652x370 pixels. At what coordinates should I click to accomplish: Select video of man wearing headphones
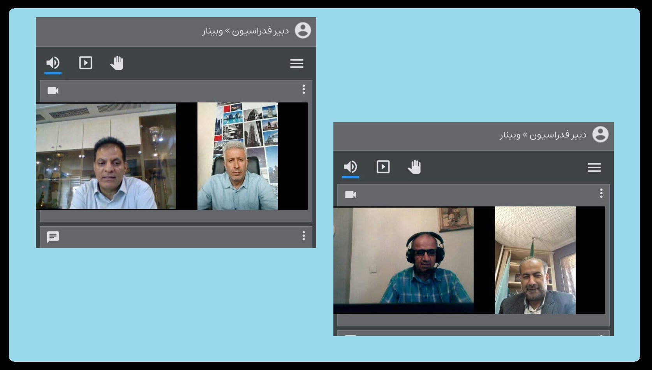tap(404, 260)
